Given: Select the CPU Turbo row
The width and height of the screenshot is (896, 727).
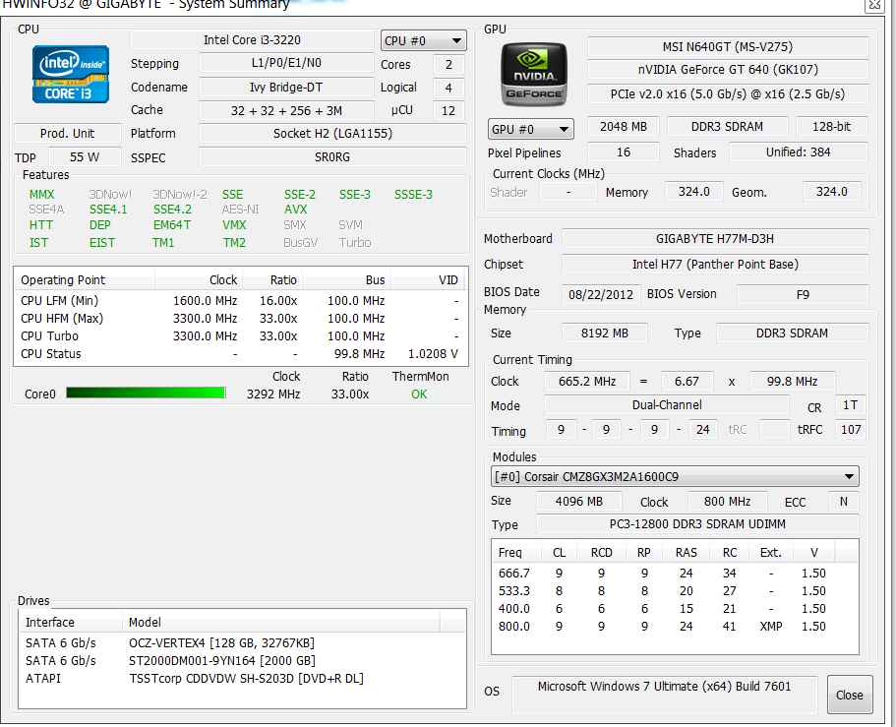Looking at the screenshot, I should tap(240, 336).
